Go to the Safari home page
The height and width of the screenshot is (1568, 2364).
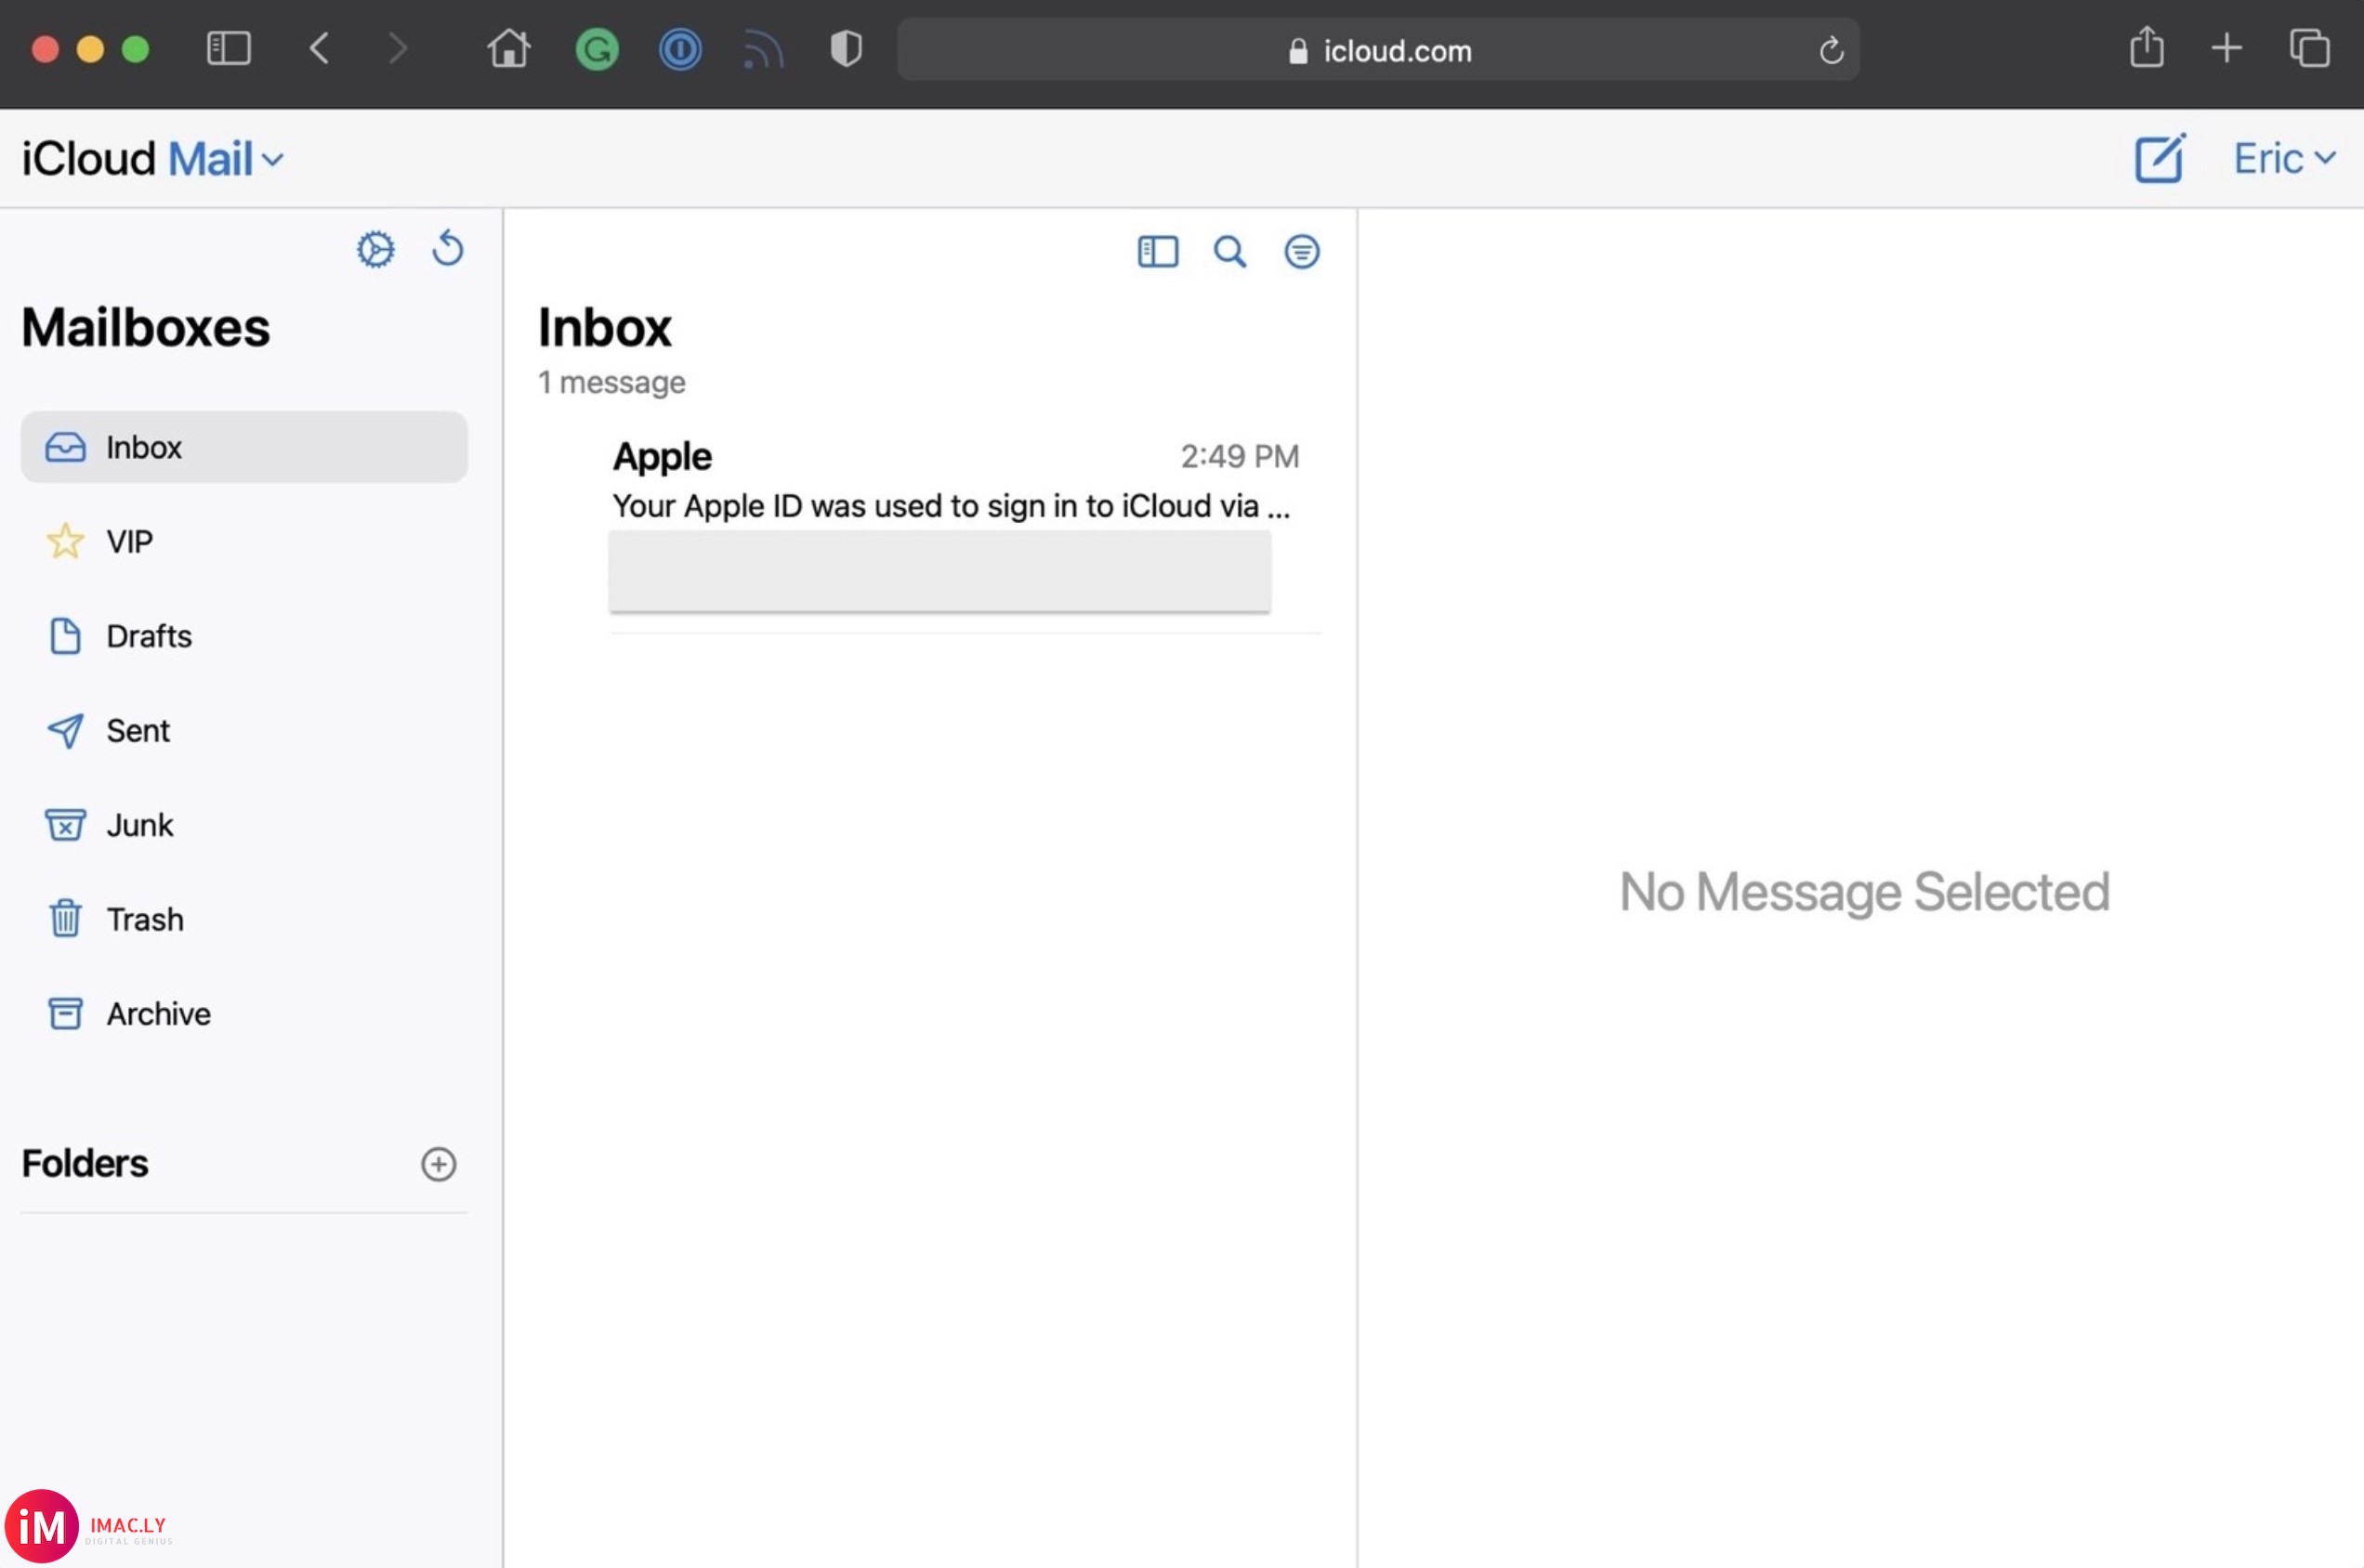point(508,48)
